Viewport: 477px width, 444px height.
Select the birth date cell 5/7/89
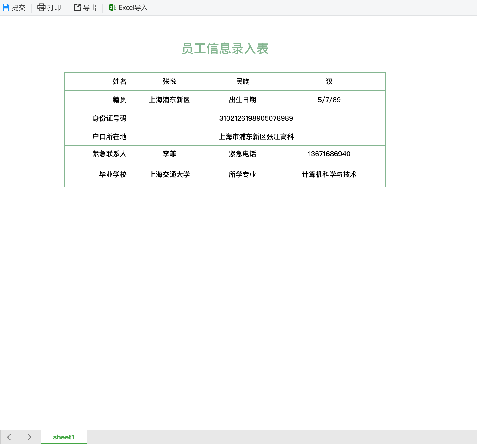[x=329, y=100]
